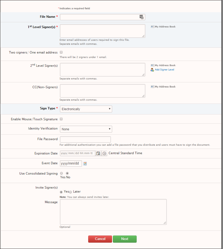Click the Cancel button
This screenshot has width=223, height=249.
pos(100,239)
